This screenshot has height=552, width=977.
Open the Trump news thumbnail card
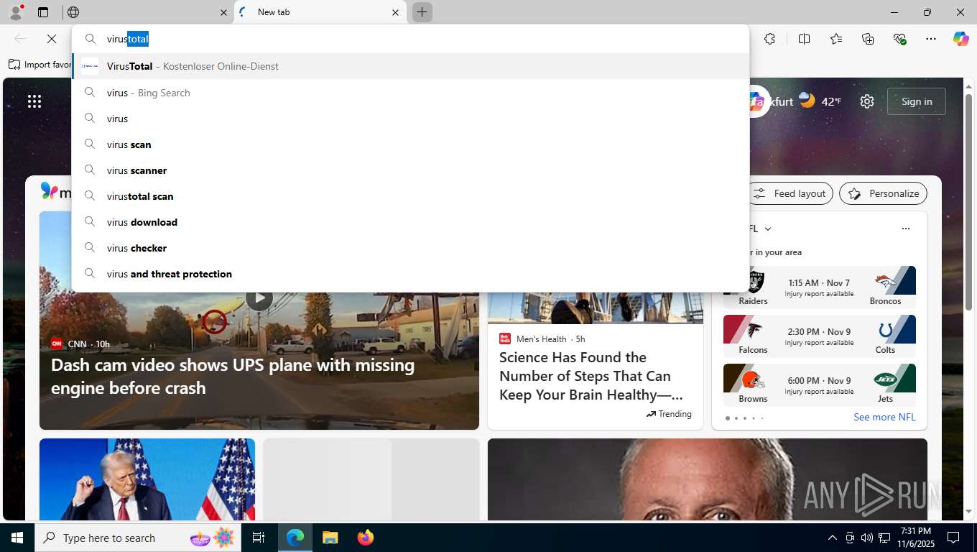(147, 479)
